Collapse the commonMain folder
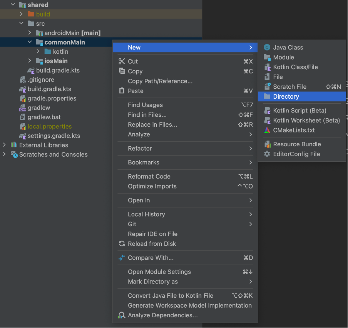Image resolution: width=348 pixels, height=328 pixels. [x=30, y=42]
